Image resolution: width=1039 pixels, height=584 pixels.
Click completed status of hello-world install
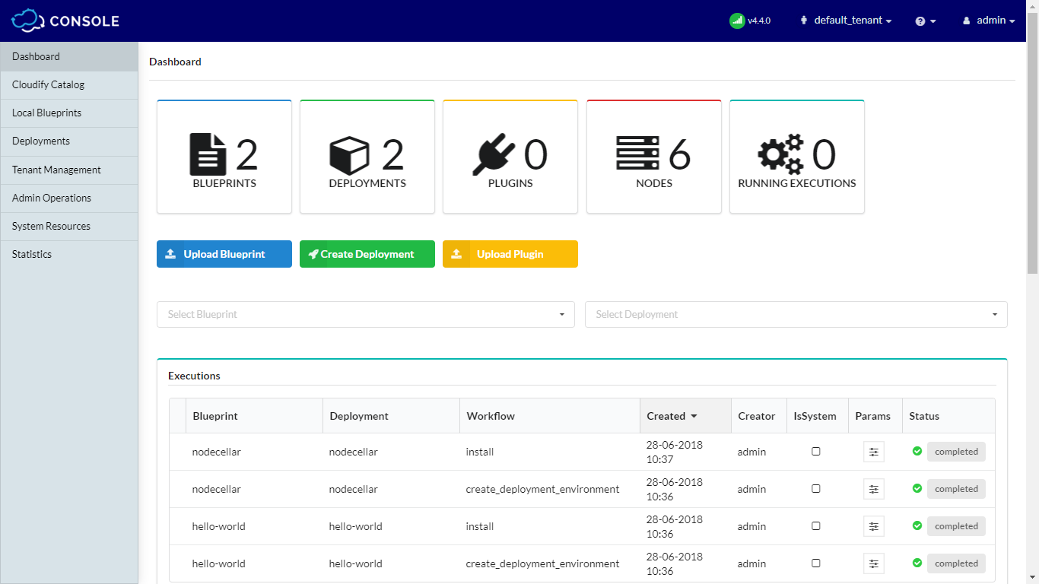(x=956, y=526)
